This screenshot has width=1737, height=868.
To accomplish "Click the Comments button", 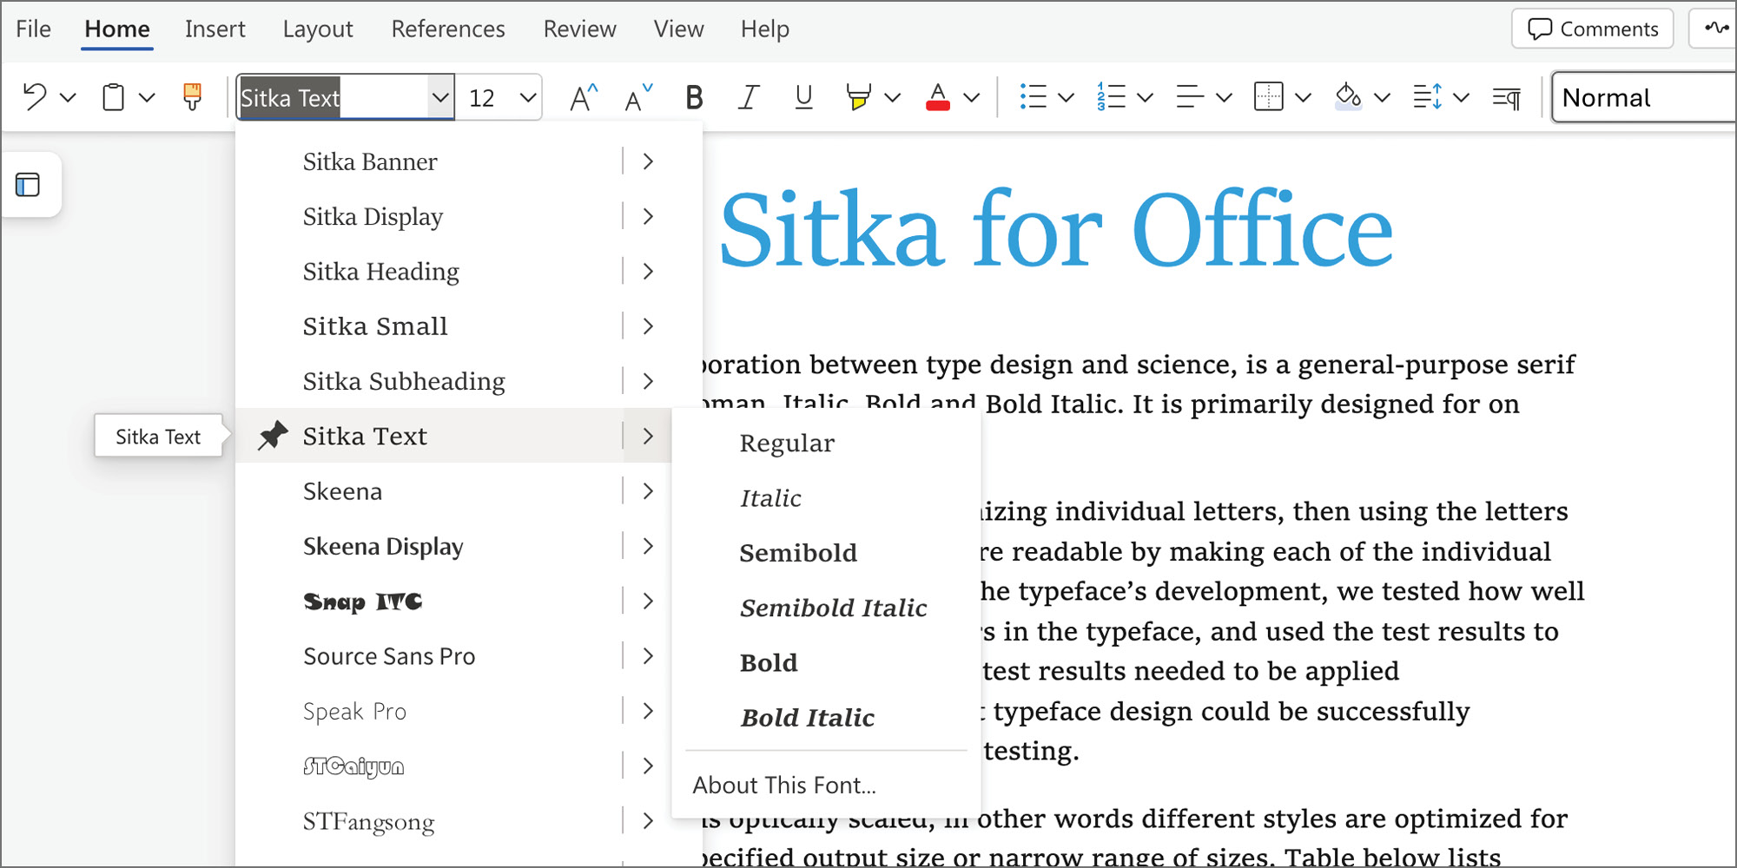I will [1593, 29].
